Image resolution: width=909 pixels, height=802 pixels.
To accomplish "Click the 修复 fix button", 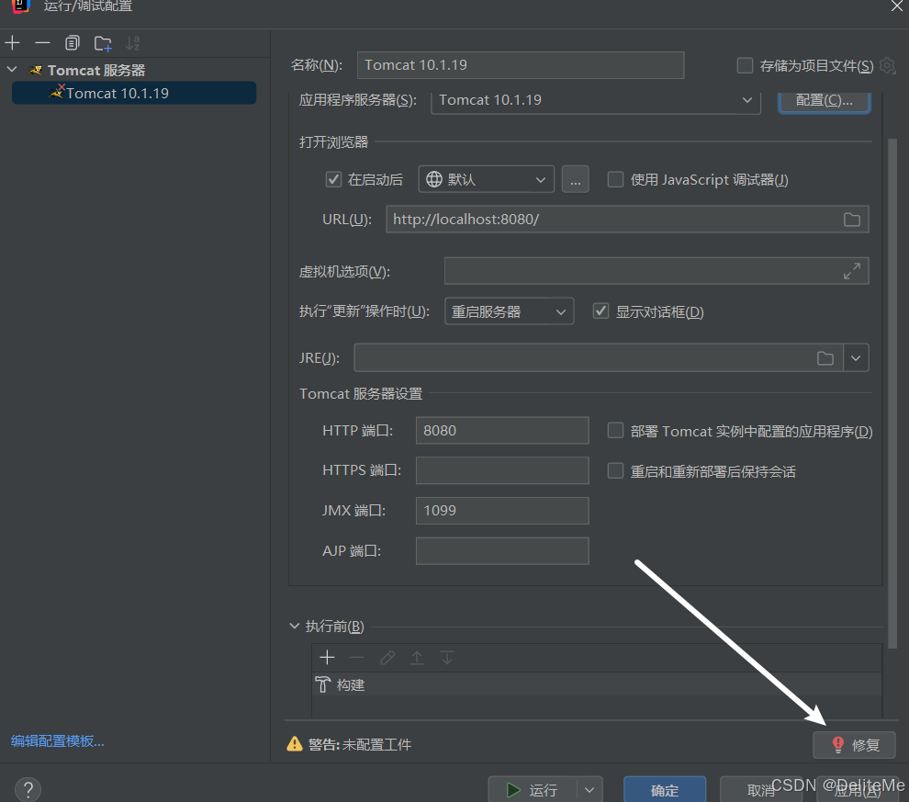I will pyautogui.click(x=854, y=745).
